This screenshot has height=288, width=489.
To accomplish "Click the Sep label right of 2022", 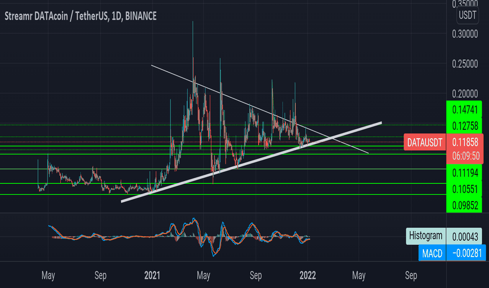I will click(x=411, y=275).
